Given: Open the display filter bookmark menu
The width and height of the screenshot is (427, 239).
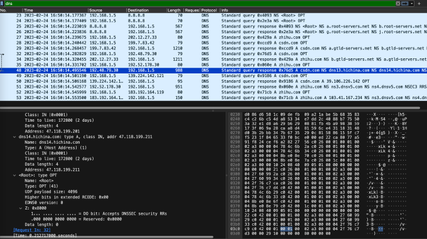Looking at the screenshot, I should click(2, 4).
